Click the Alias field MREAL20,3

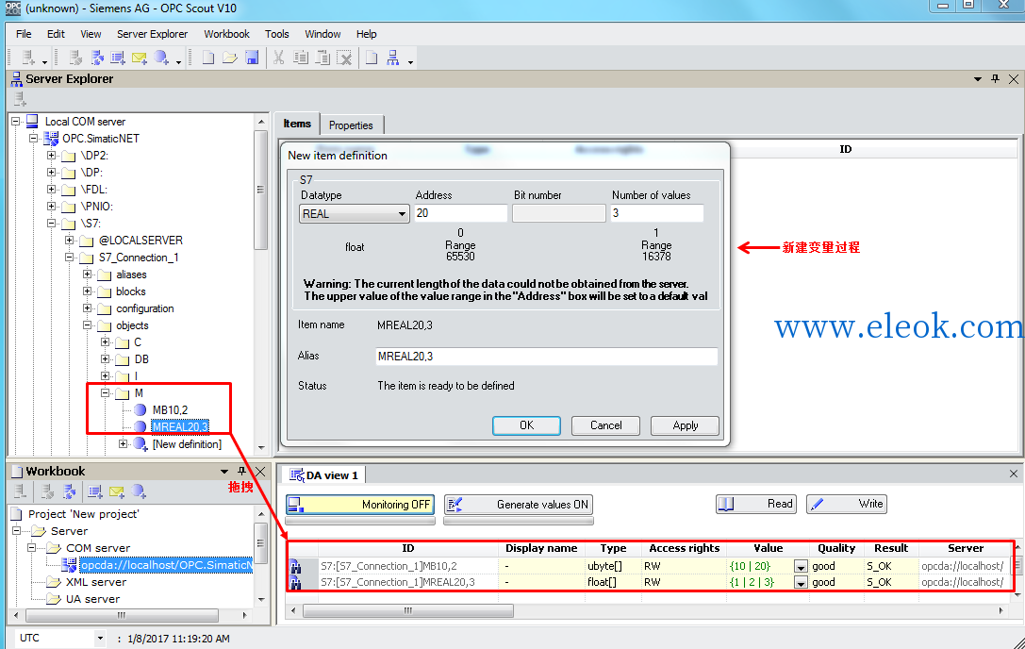547,357
